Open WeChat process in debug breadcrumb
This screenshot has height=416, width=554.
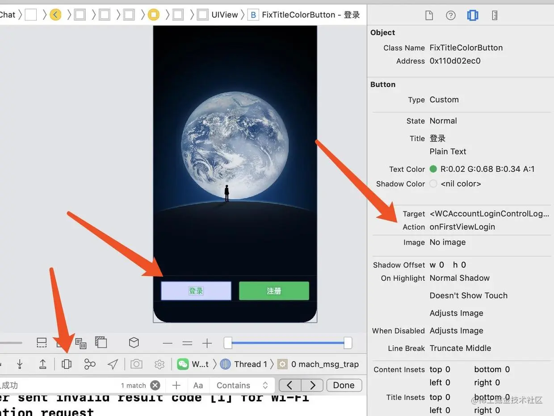pyautogui.click(x=193, y=364)
